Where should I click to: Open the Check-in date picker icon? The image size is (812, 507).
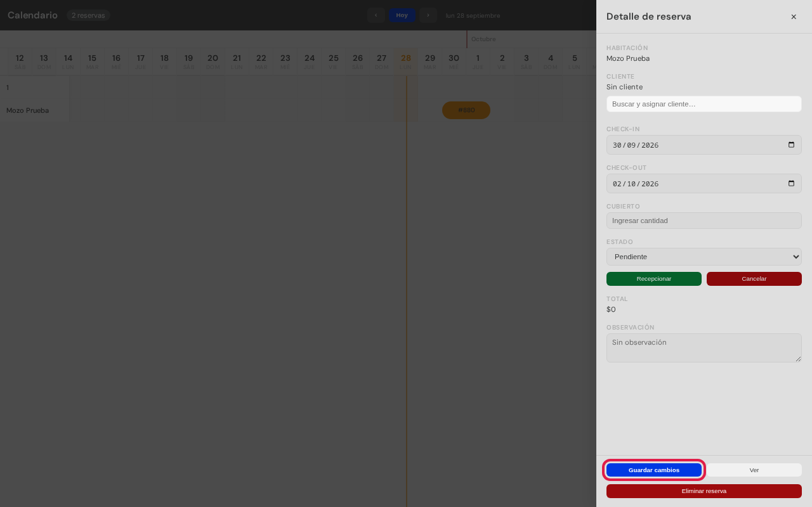click(791, 144)
